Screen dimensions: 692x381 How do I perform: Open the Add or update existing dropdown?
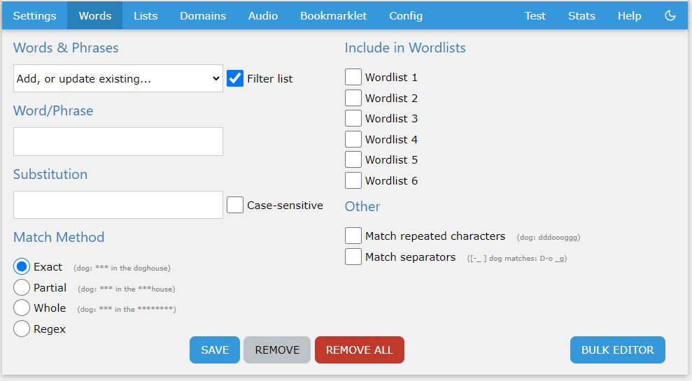[118, 78]
